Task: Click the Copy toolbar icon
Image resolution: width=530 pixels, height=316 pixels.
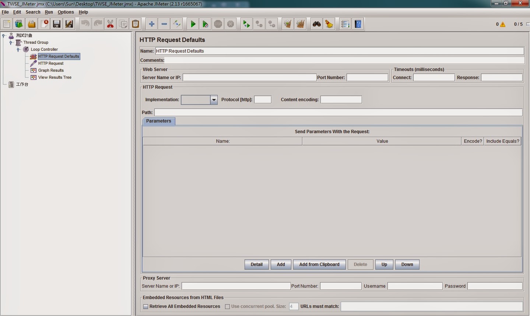Action: pos(123,24)
